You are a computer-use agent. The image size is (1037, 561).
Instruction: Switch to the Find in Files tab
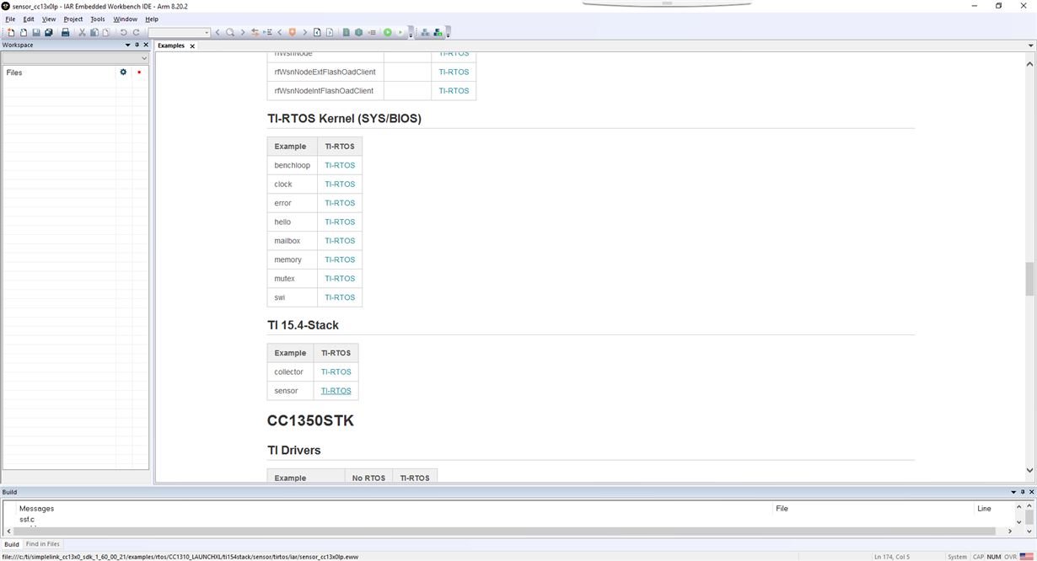[x=43, y=544]
